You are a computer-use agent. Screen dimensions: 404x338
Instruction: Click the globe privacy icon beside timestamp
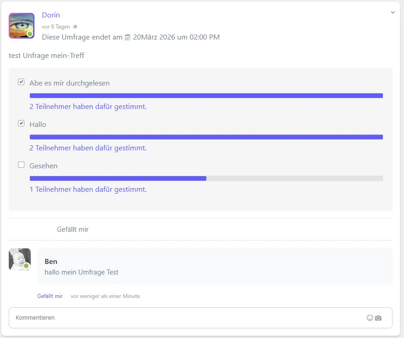click(x=75, y=27)
